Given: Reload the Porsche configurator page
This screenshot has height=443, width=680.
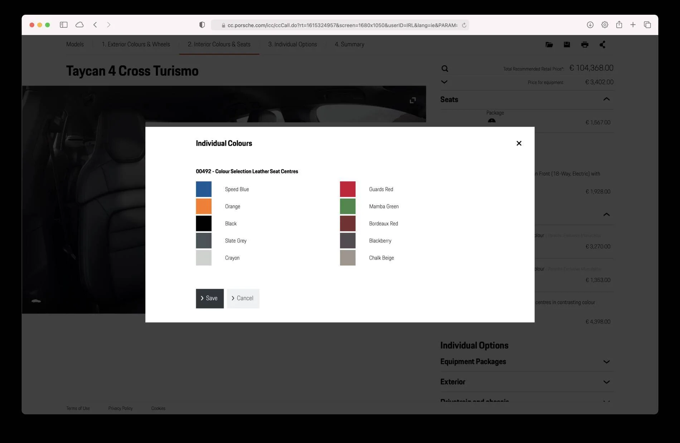Looking at the screenshot, I should click(464, 25).
